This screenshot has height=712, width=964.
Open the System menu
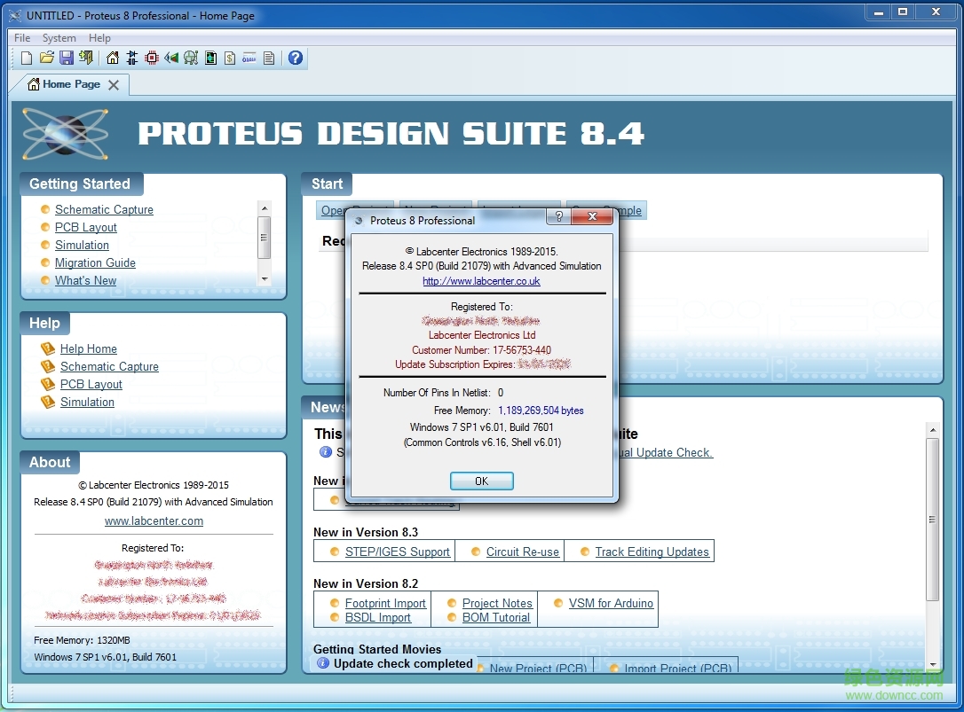pos(59,38)
